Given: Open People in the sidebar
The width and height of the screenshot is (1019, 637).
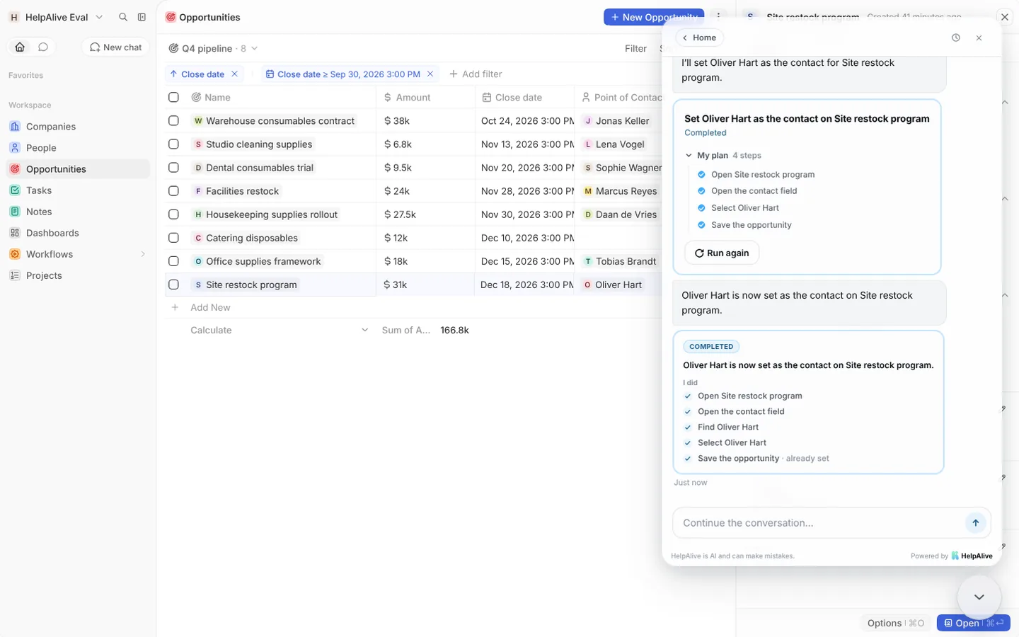Looking at the screenshot, I should coord(78,148).
